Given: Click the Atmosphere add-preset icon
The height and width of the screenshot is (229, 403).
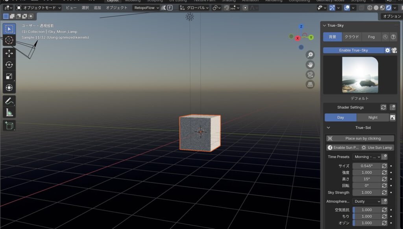Looking at the screenshot, I should (x=385, y=201).
